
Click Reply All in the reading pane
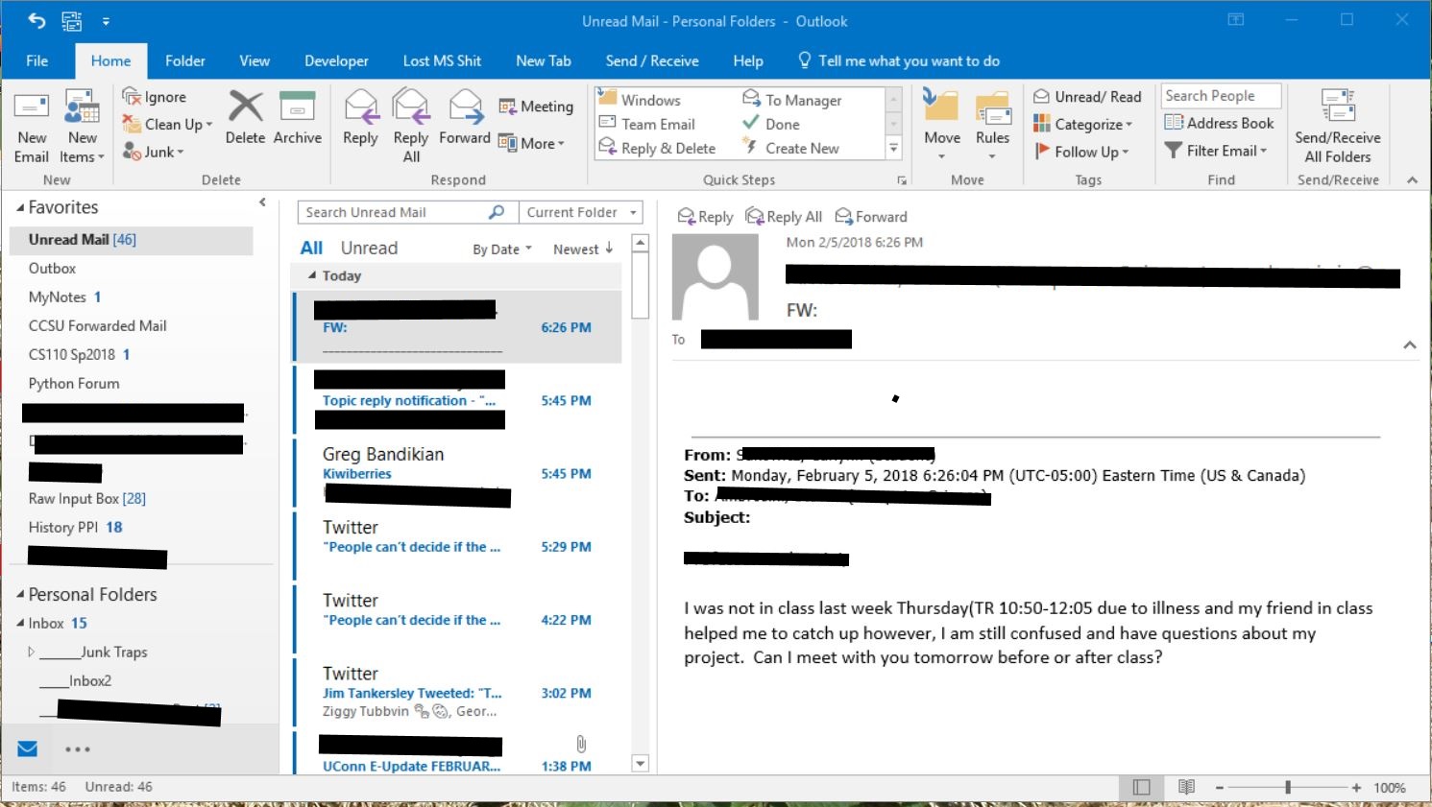pyautogui.click(x=784, y=217)
